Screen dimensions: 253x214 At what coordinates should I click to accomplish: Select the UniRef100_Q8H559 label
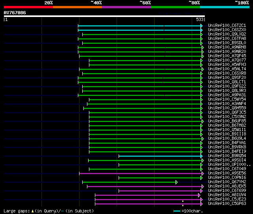pyautogui.click(x=227, y=108)
